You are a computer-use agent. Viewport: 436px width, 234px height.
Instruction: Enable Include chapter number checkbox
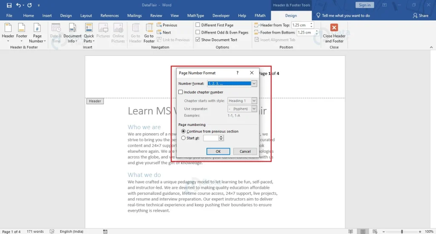pos(181,92)
